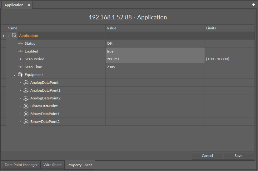
Task: Expand the BinaryDataPoint2 node
Action: click(20, 122)
